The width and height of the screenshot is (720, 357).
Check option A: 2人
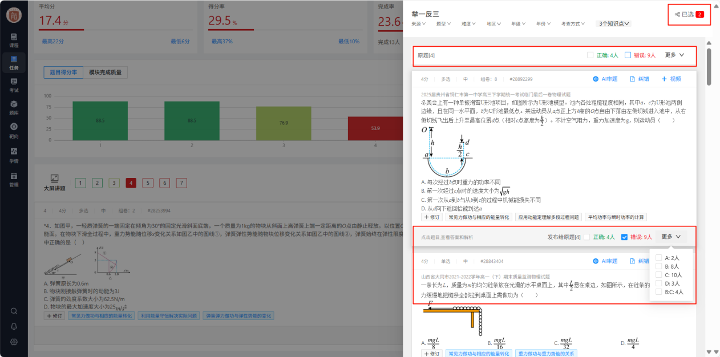point(659,258)
